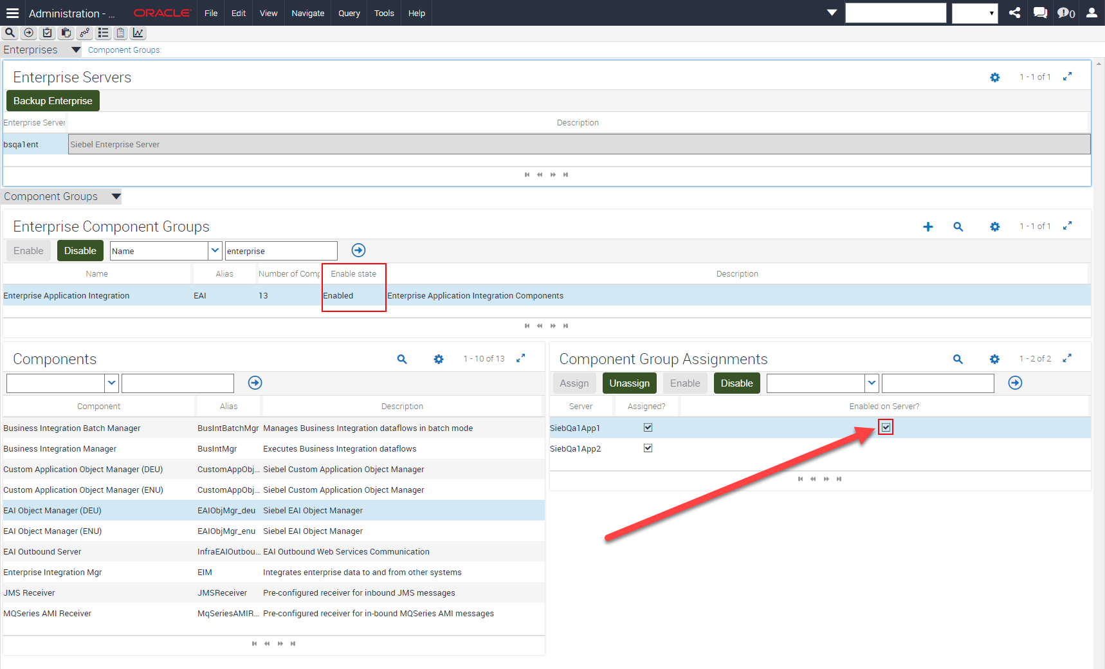Image resolution: width=1105 pixels, height=669 pixels.
Task: Select the Query magnifier icon in the toolbar
Action: 9,33
